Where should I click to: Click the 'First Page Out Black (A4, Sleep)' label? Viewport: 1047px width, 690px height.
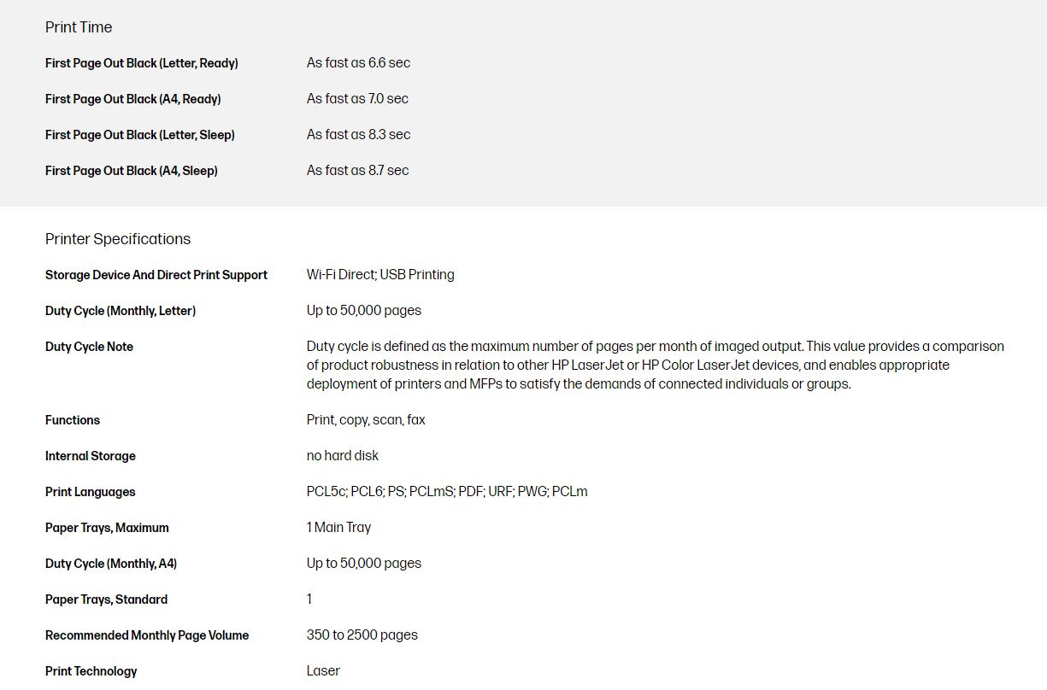click(132, 171)
